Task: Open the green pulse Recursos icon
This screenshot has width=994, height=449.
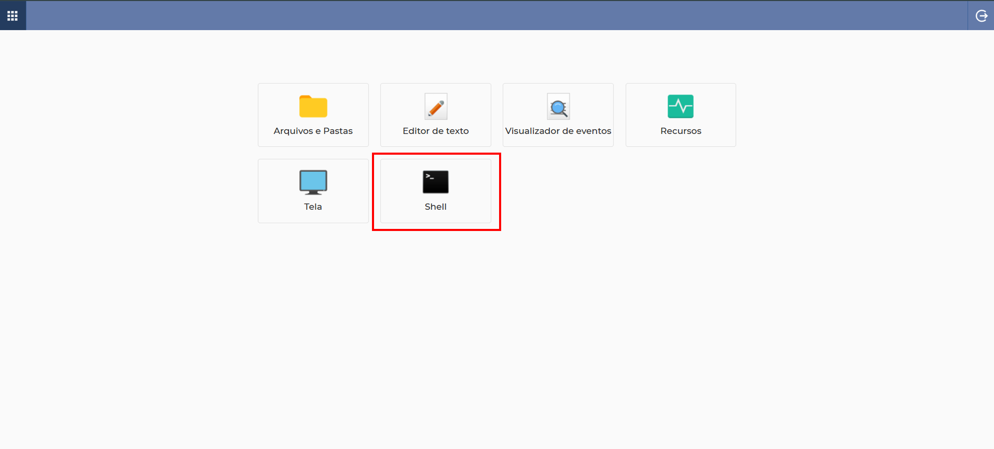Action: (681, 106)
